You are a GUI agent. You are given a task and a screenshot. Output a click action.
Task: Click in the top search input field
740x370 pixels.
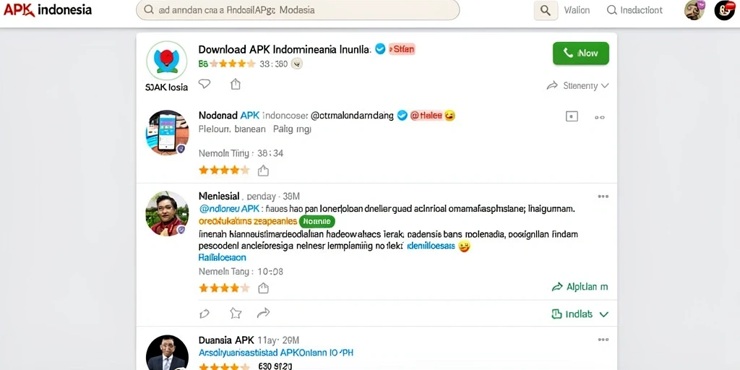(x=297, y=10)
